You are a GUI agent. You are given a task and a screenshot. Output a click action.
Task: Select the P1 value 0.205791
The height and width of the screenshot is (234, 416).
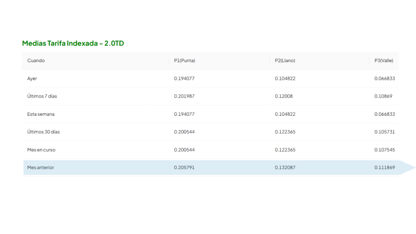[x=184, y=167]
